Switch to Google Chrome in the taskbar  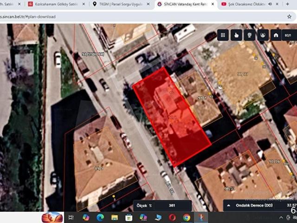[187, 217]
